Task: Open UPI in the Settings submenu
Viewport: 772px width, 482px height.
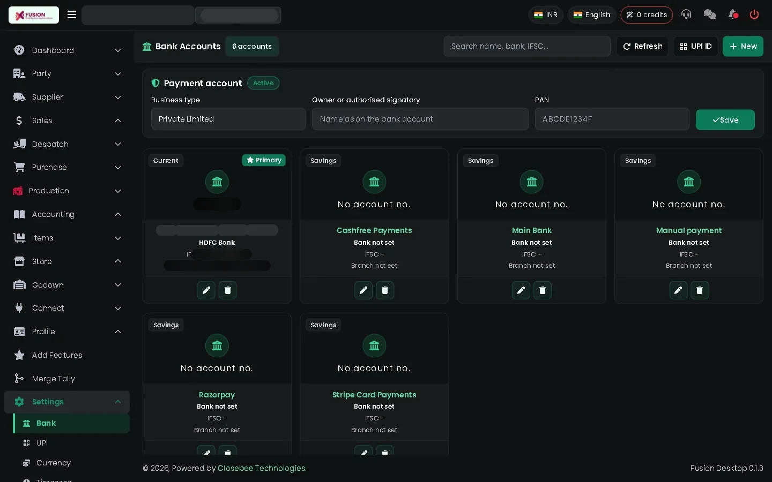Action: click(x=71, y=443)
